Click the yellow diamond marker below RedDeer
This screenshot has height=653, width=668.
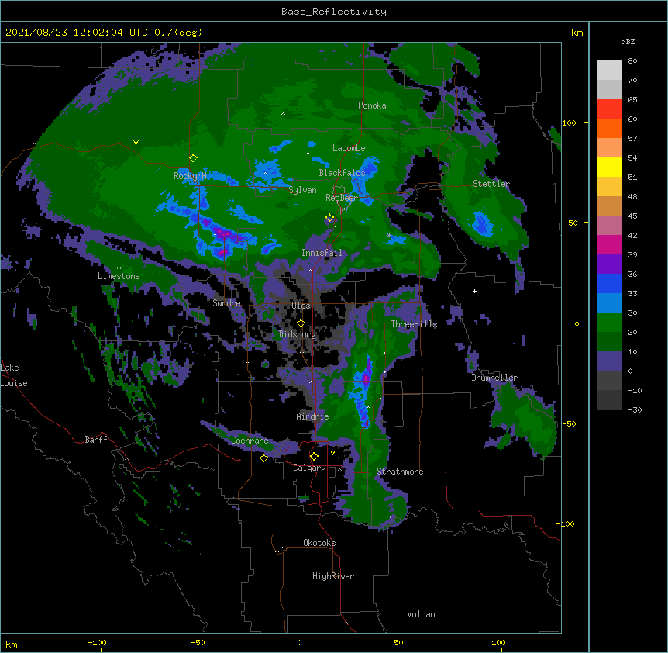point(329,218)
